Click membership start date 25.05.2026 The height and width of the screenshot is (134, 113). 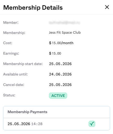click(x=60, y=64)
